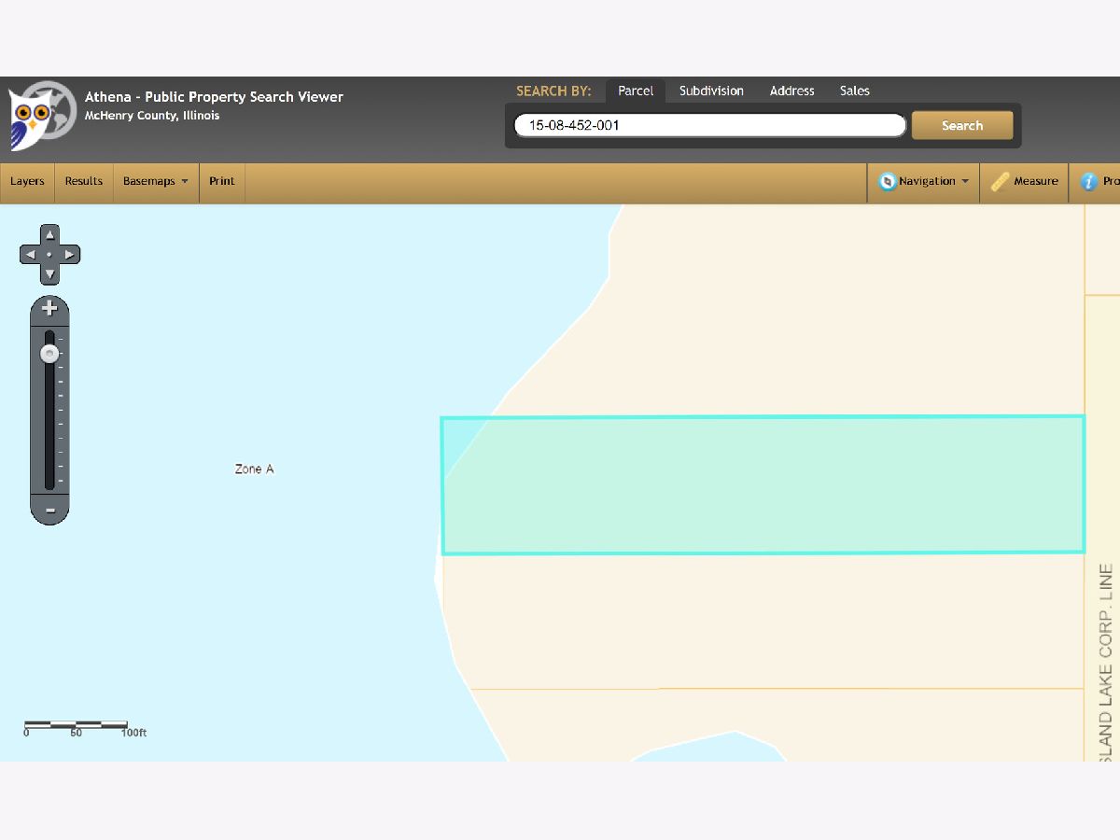Switch to the Subdivision search tab

pos(711,91)
